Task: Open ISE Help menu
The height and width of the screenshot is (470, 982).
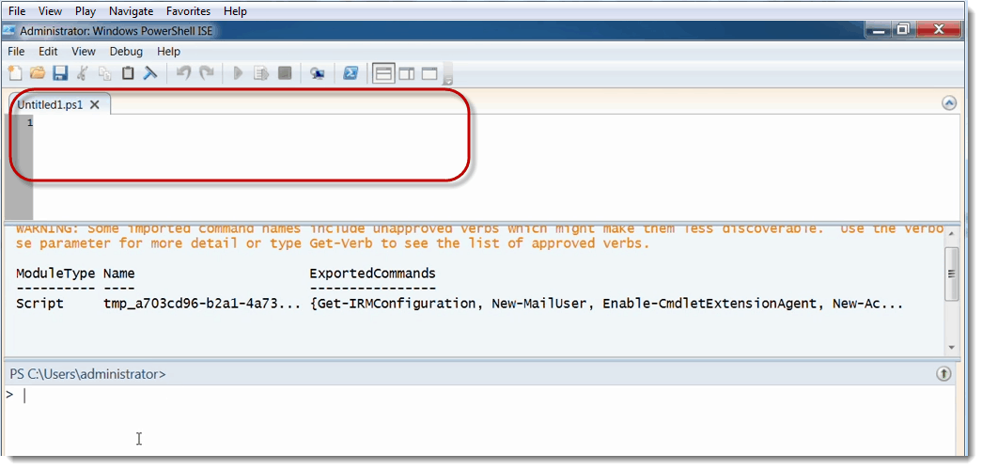Action: (168, 52)
